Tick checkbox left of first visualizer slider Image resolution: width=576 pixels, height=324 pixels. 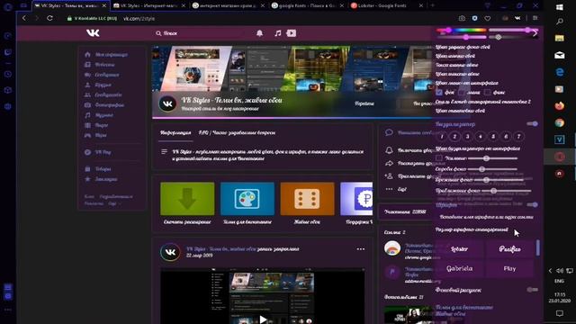click(x=439, y=158)
